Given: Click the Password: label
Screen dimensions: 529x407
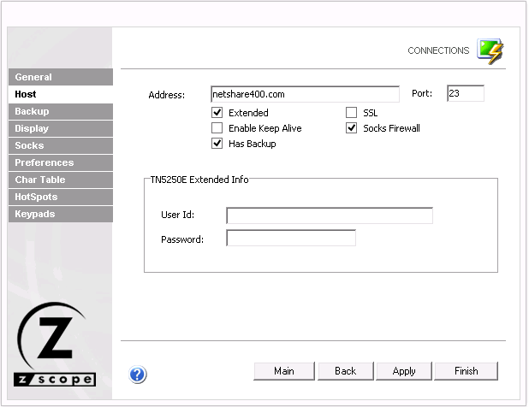Looking at the screenshot, I should [182, 239].
